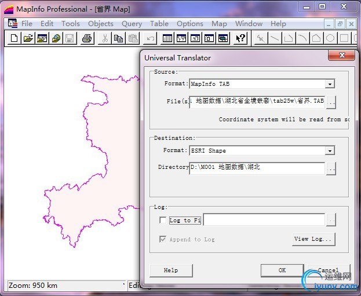This screenshot has width=361, height=296.
Task: Select the Polygon drawing tool
Action: click(316, 38)
